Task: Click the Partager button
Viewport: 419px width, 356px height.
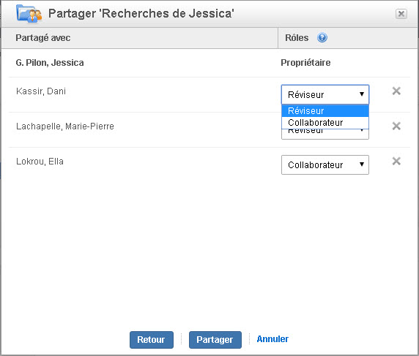Action: point(215,340)
